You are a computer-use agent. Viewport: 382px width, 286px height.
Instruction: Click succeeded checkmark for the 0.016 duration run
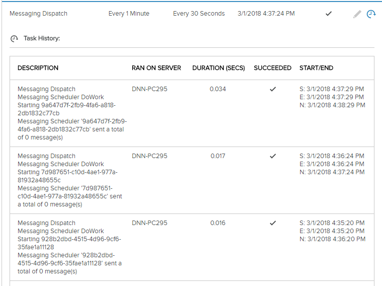[273, 223]
